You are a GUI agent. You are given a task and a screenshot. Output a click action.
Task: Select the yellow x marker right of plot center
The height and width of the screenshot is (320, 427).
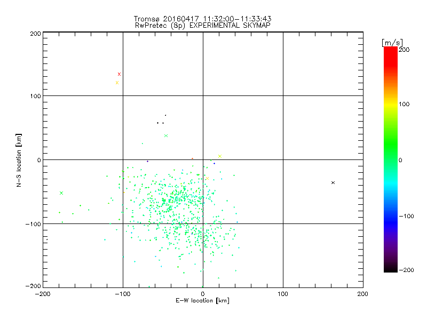(x=220, y=156)
